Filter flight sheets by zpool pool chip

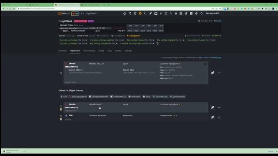(147, 97)
